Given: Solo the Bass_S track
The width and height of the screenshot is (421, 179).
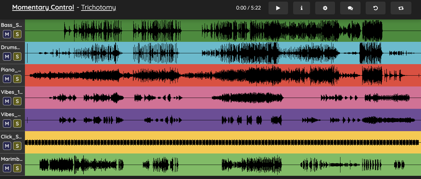Looking at the screenshot, I should (17, 34).
